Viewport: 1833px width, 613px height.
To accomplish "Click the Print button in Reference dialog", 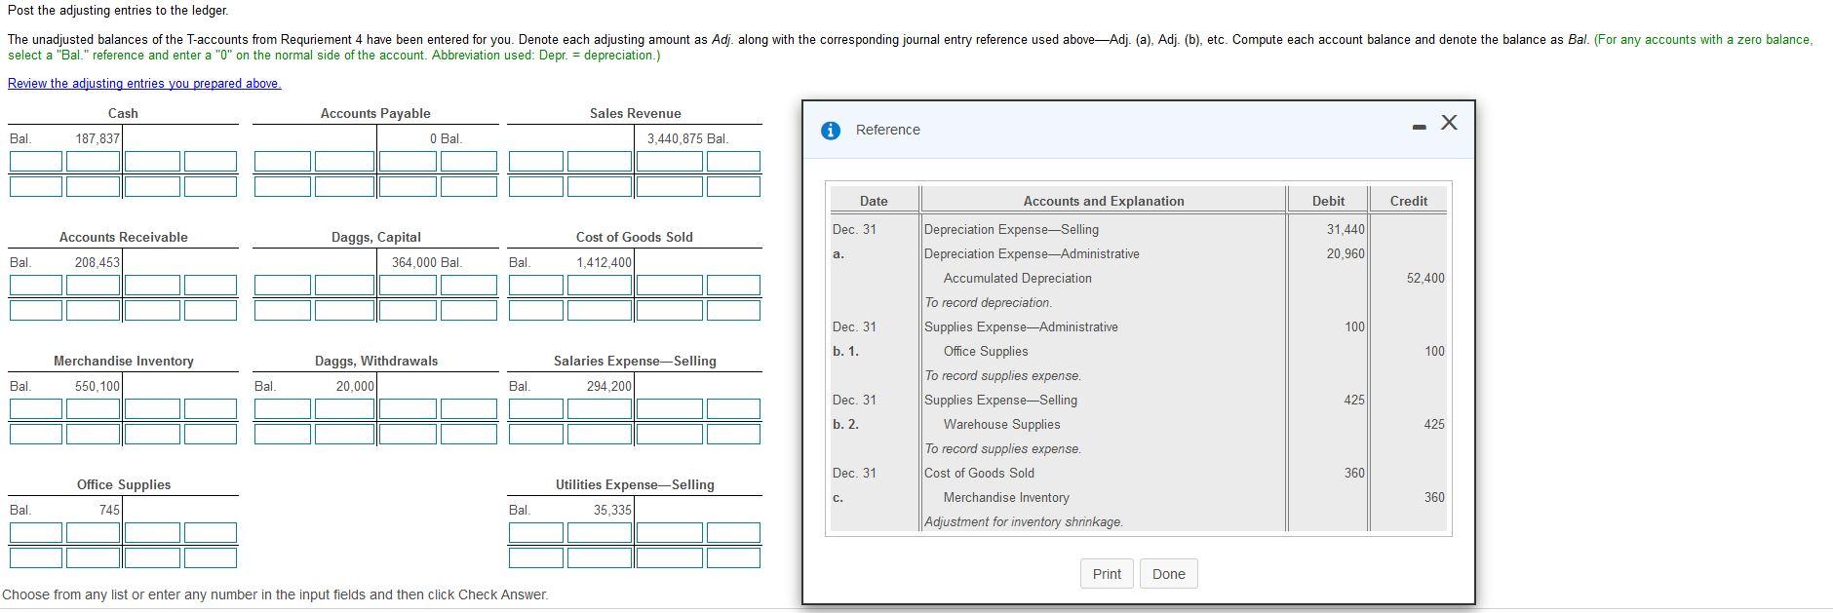I will pyautogui.click(x=1107, y=574).
